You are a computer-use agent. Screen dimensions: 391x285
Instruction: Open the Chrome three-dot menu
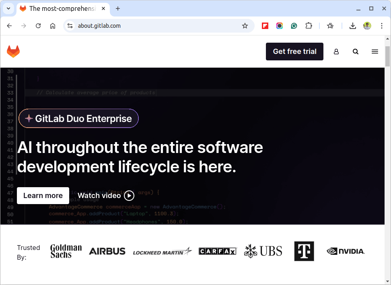pos(382,26)
